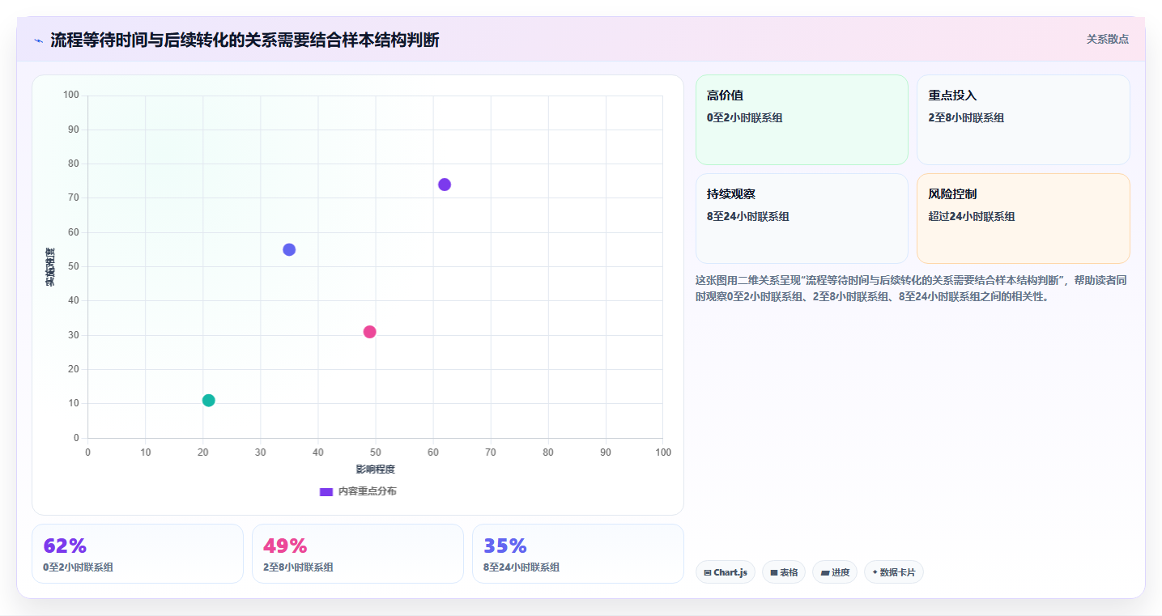Open the 持续观察 quadrant card
This screenshot has height=616, width=1162.
(x=802, y=219)
